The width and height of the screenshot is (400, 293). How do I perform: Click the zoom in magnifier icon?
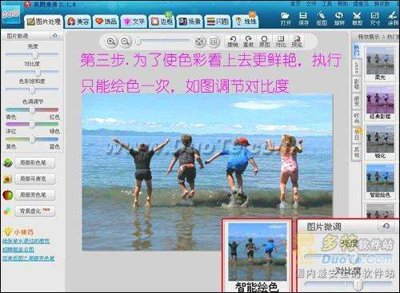pos(111,42)
